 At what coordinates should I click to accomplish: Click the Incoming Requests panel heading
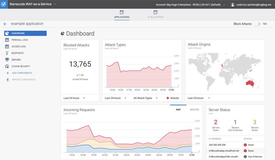pyautogui.click(x=79, y=110)
